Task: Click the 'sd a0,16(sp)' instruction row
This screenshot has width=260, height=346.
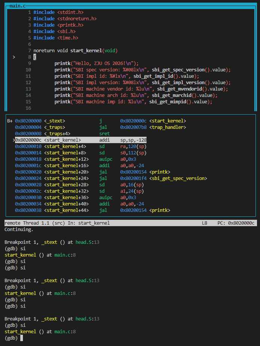Action: [x=79, y=185]
